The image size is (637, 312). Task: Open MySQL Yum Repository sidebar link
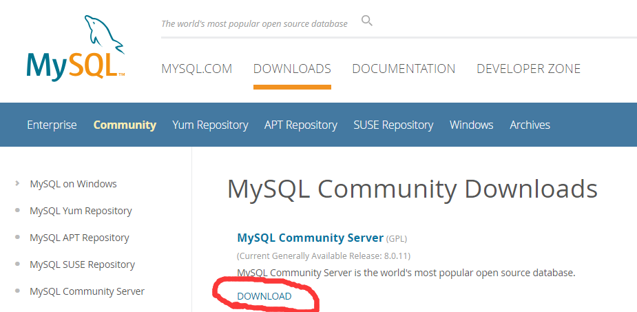tap(81, 211)
